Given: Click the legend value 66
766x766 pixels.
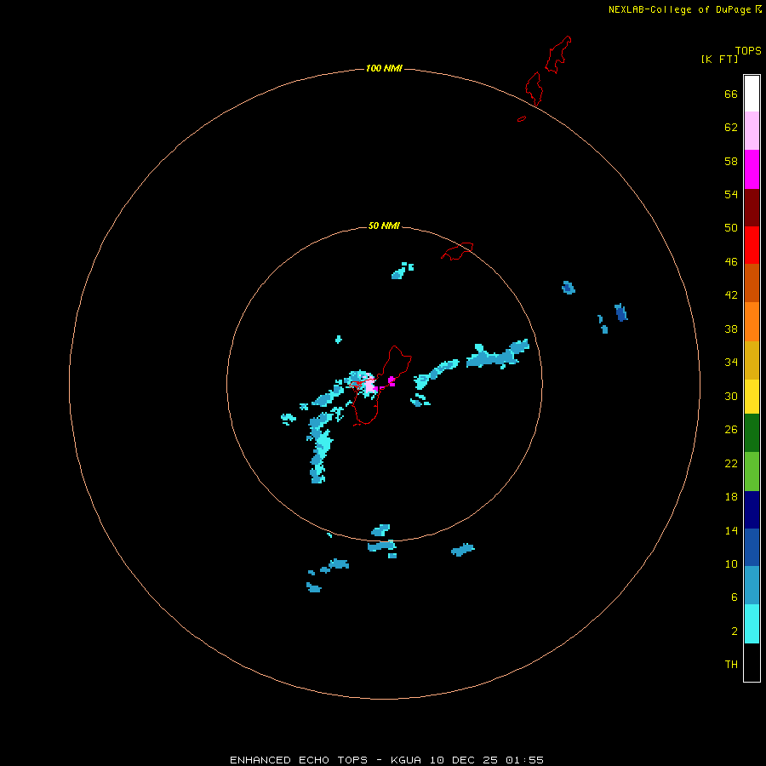Looking at the screenshot, I should pos(731,94).
